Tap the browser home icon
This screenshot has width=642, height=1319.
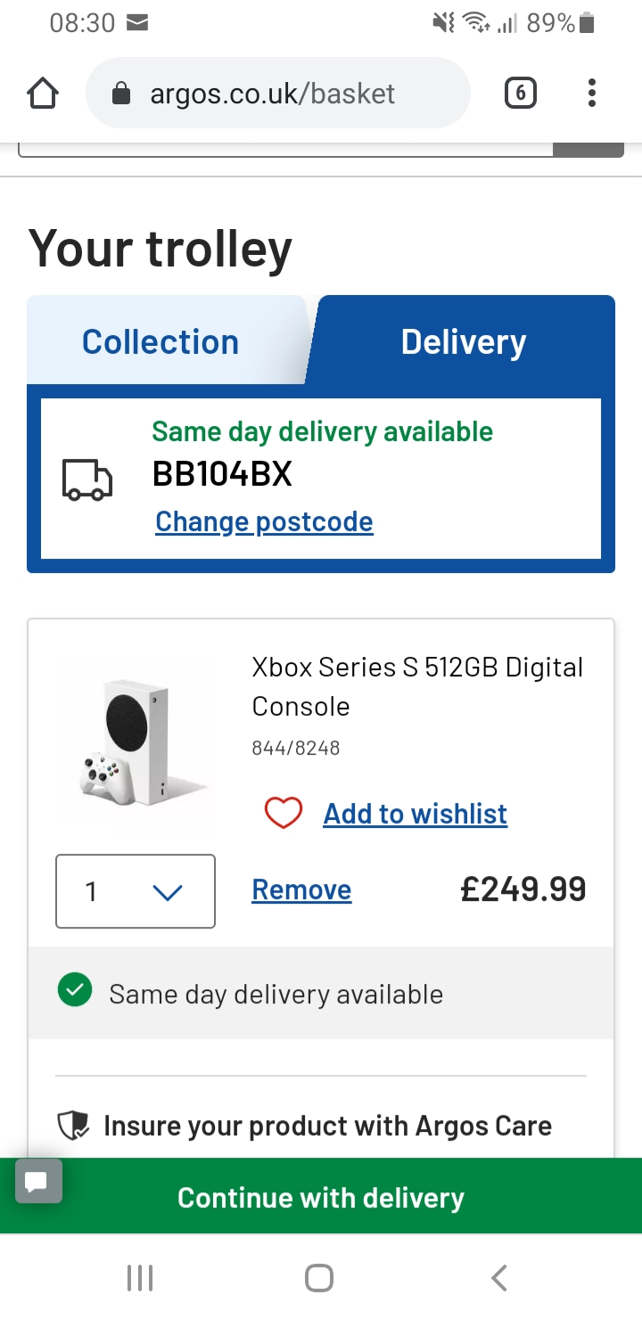point(43,94)
